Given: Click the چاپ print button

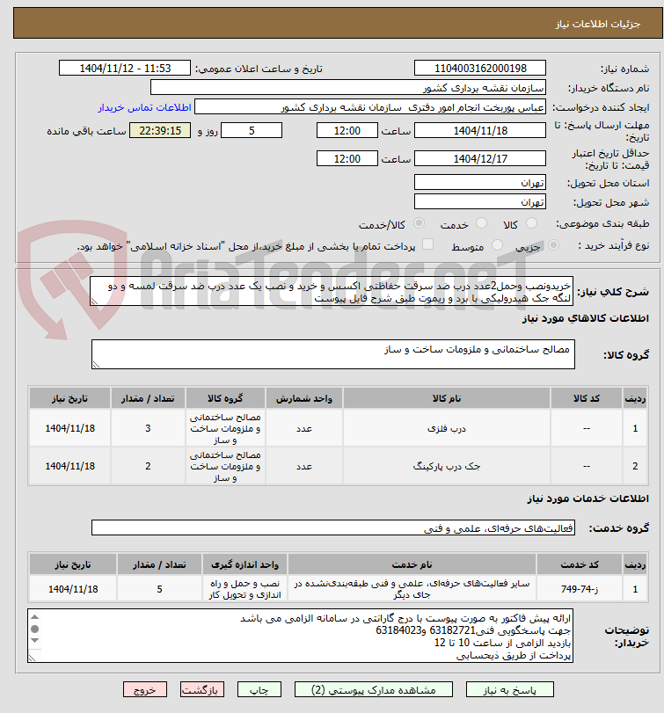Looking at the screenshot, I should (x=259, y=689).
